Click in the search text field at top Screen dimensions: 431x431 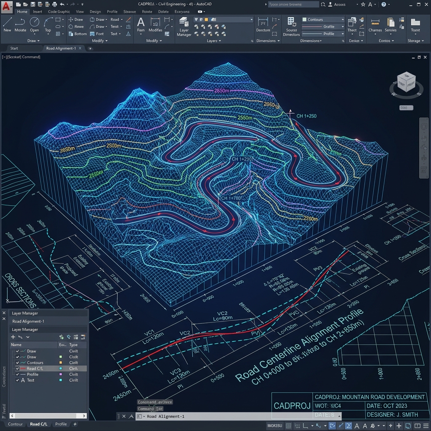(x=293, y=4)
